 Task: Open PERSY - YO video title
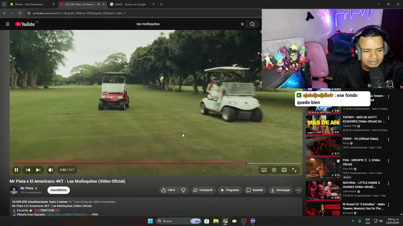pos(360,139)
